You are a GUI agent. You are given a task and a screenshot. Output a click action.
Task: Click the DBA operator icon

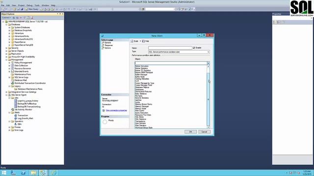[x=16, y=124]
